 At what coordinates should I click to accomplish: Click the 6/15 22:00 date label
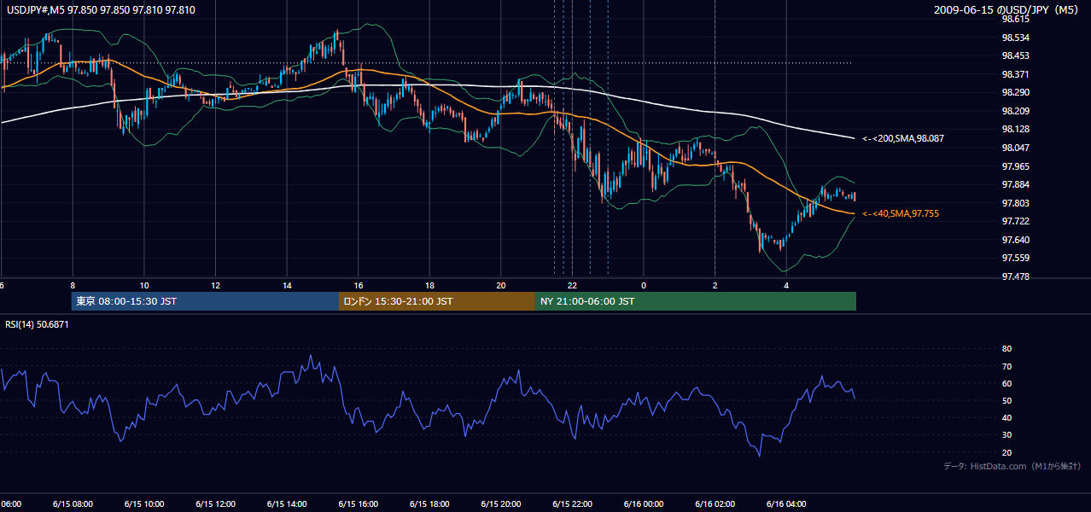coord(573,503)
